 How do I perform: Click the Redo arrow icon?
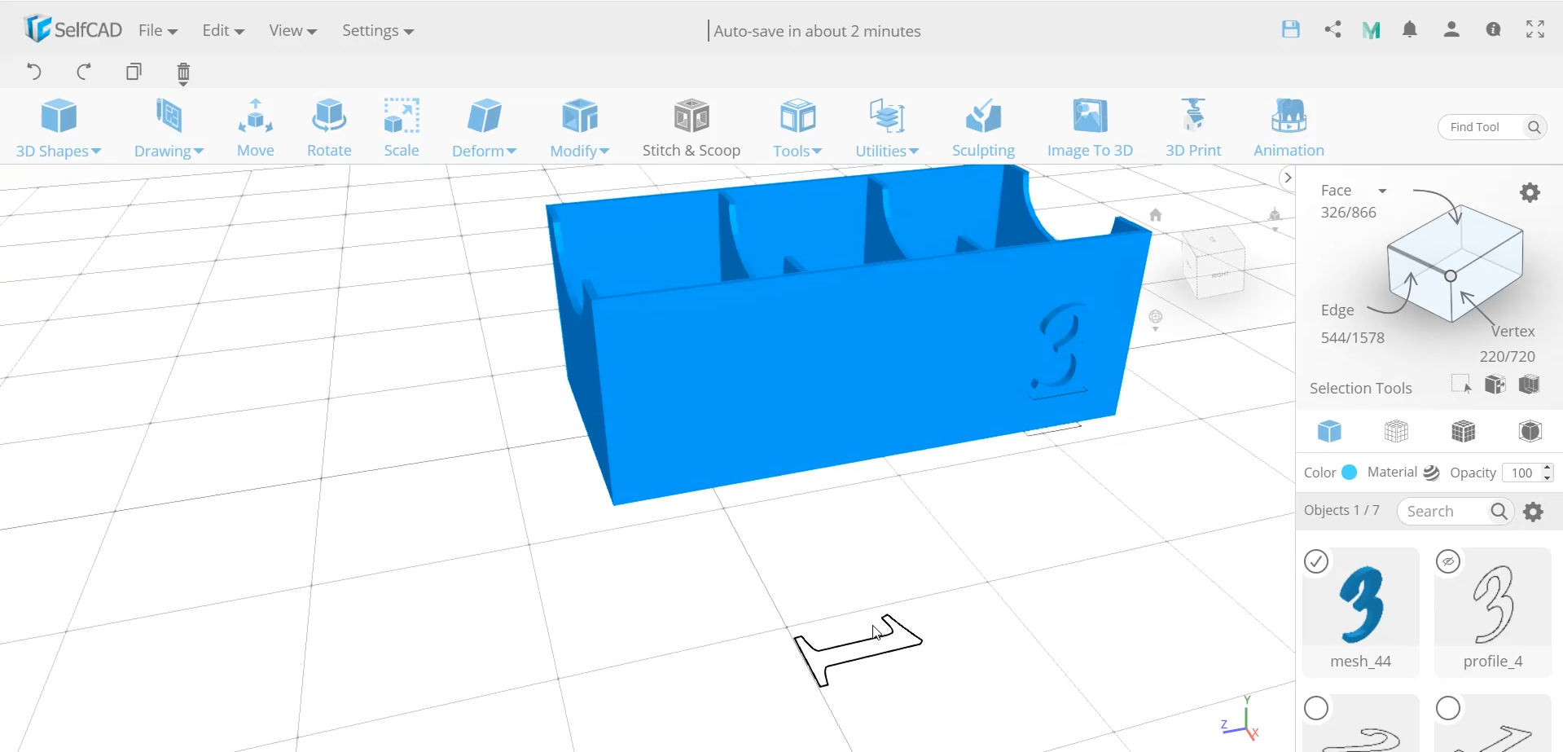83,72
